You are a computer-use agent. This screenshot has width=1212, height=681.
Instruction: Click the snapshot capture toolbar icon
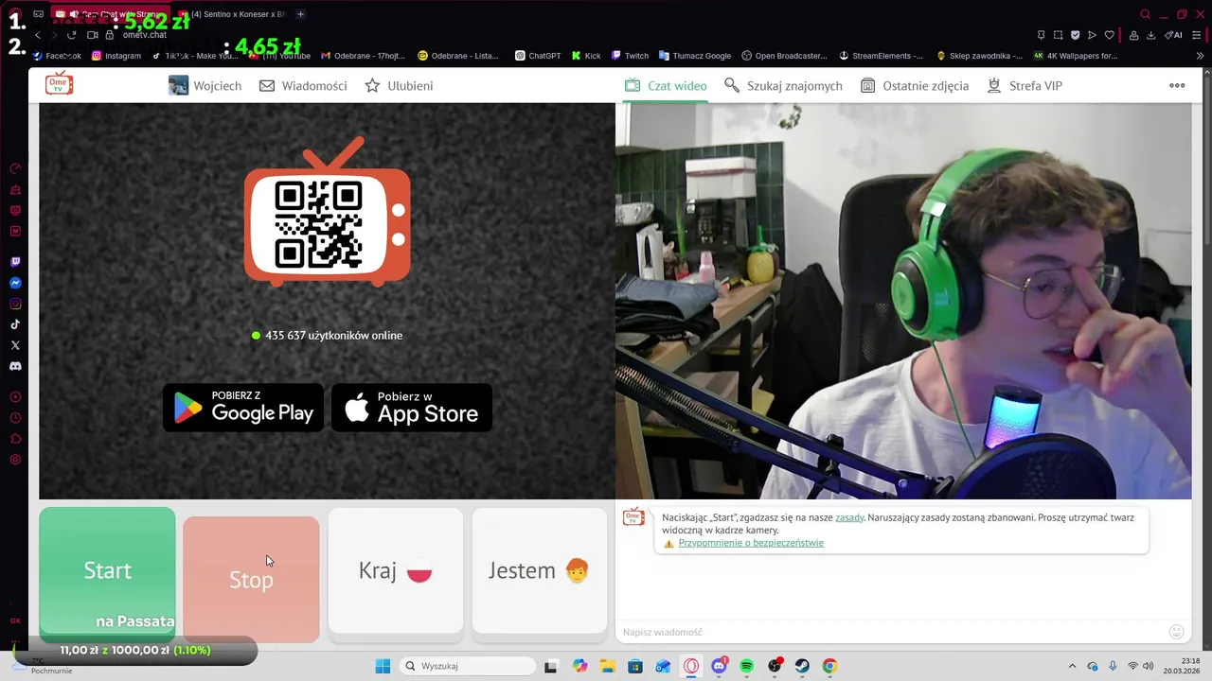point(1058,35)
